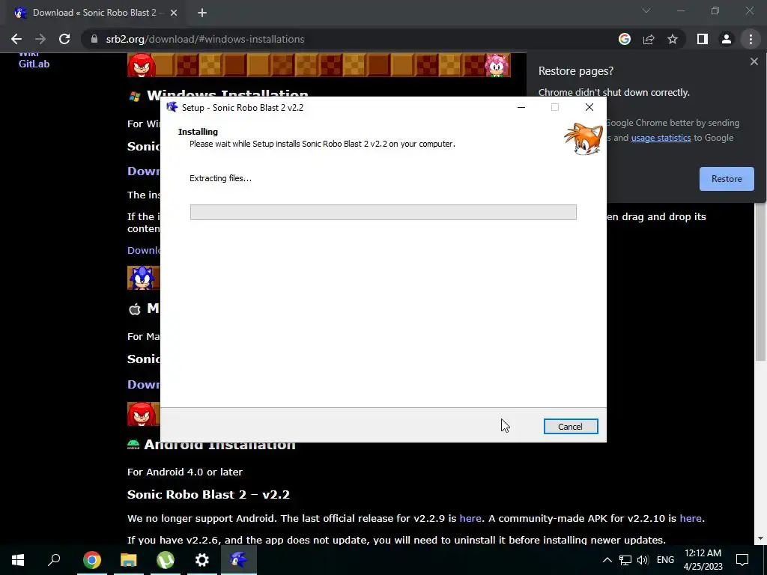Open uTorrent from taskbar
The width and height of the screenshot is (767, 575).
(166, 560)
